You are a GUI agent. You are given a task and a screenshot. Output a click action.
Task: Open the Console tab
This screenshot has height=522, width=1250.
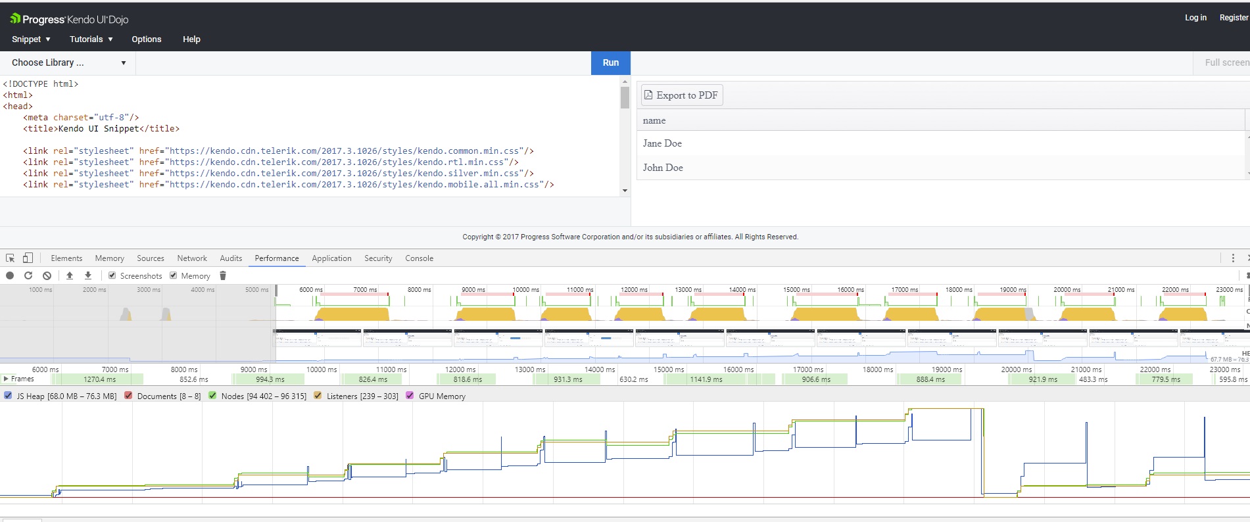(419, 258)
